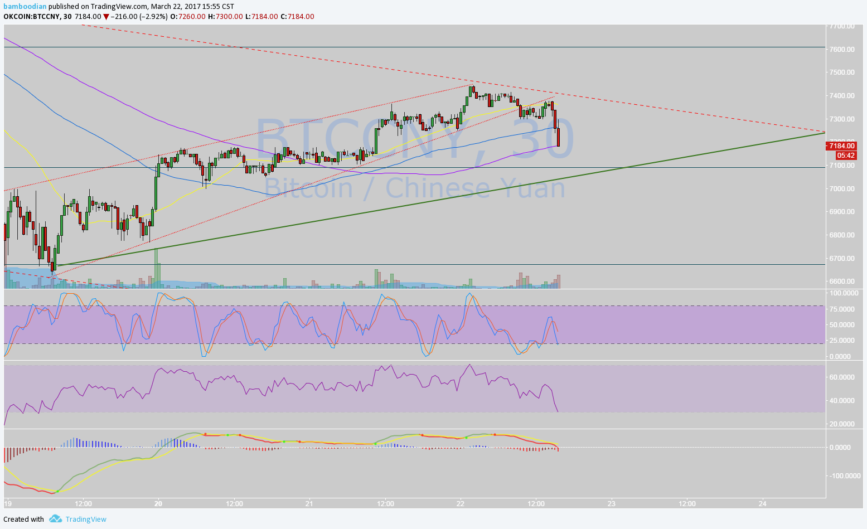Click the 6900.00 price axis label
Viewport: 867px width, 529px height.
842,212
